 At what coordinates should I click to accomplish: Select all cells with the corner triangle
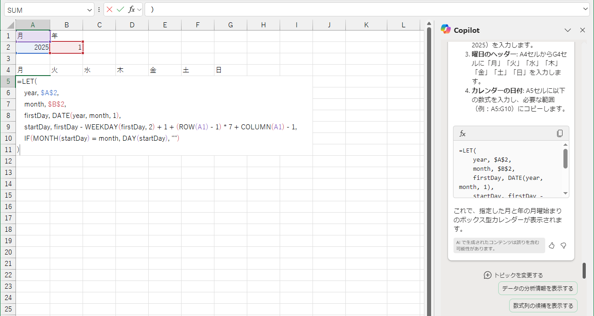coord(10,25)
